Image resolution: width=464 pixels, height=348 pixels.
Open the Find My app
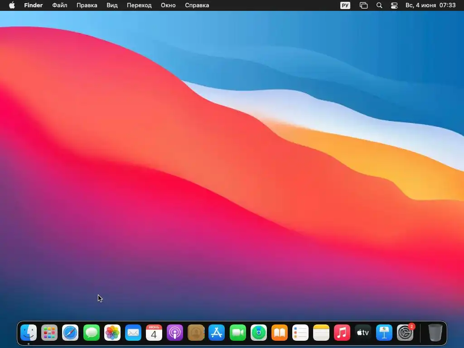pyautogui.click(x=259, y=333)
